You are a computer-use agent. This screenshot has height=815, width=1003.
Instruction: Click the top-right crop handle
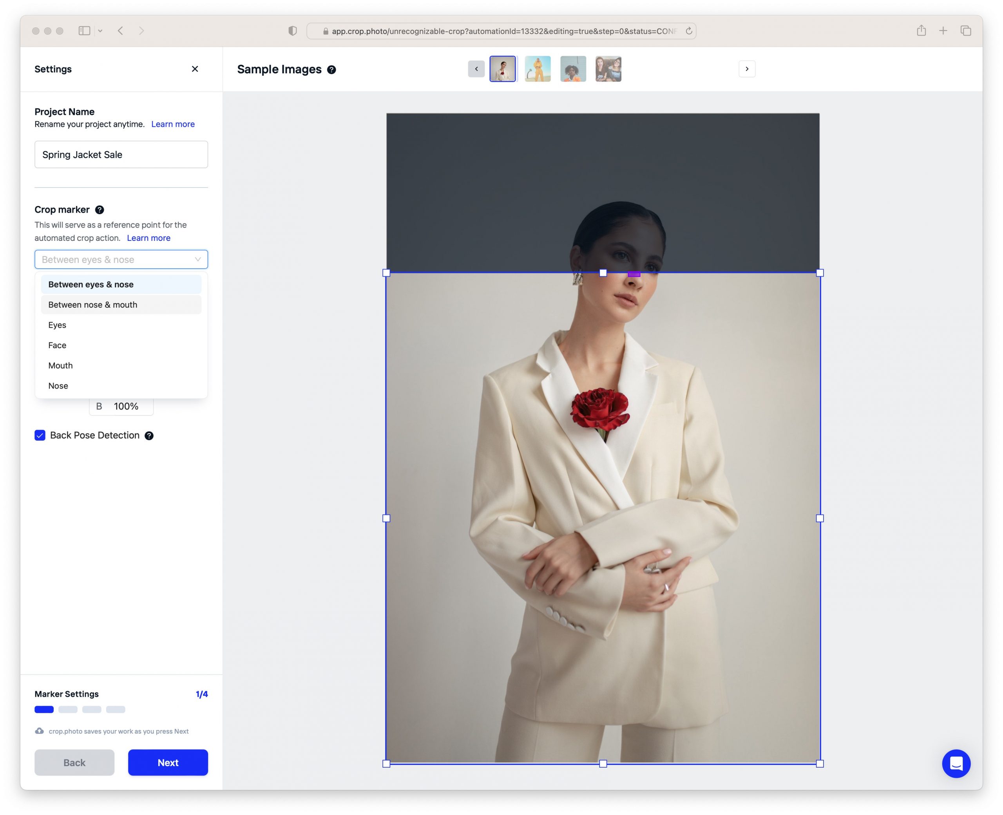click(820, 273)
